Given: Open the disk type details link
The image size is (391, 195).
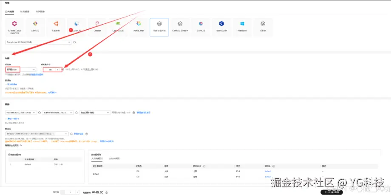Looking at the screenshot, I should 37,75.
